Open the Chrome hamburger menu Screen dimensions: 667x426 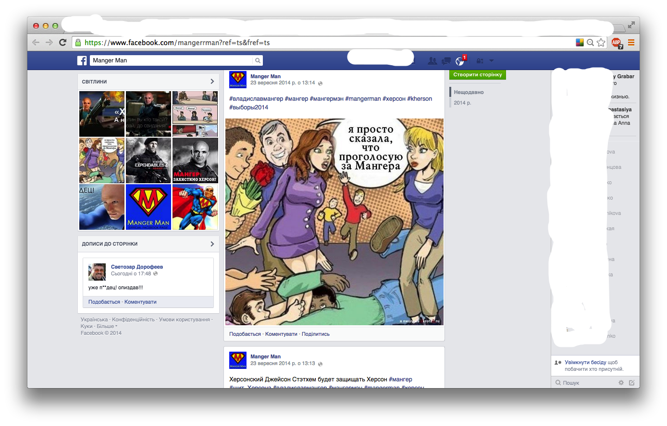pyautogui.click(x=631, y=42)
